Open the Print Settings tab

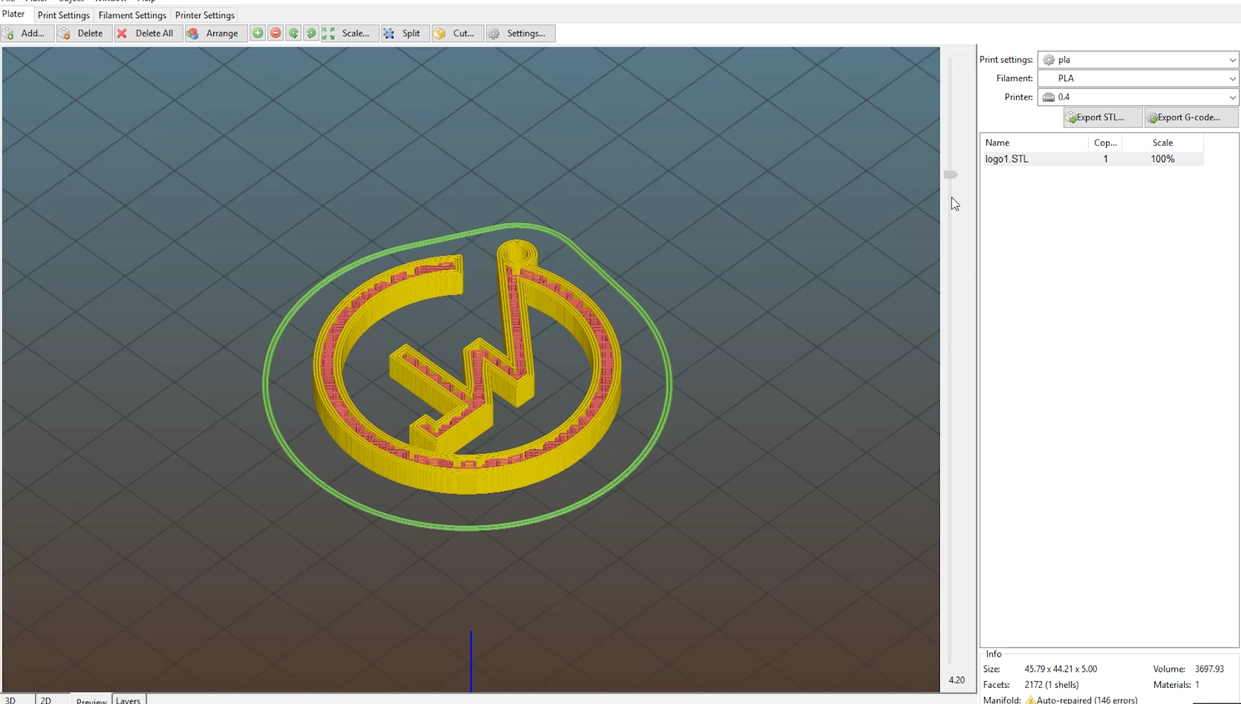click(x=63, y=15)
